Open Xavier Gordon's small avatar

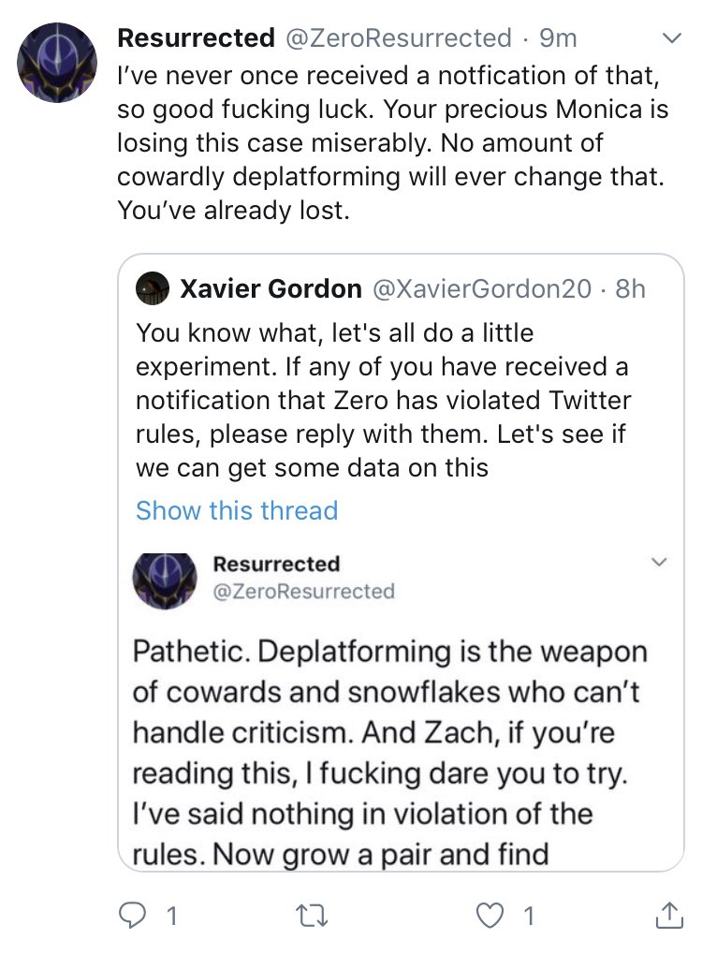tap(152, 287)
